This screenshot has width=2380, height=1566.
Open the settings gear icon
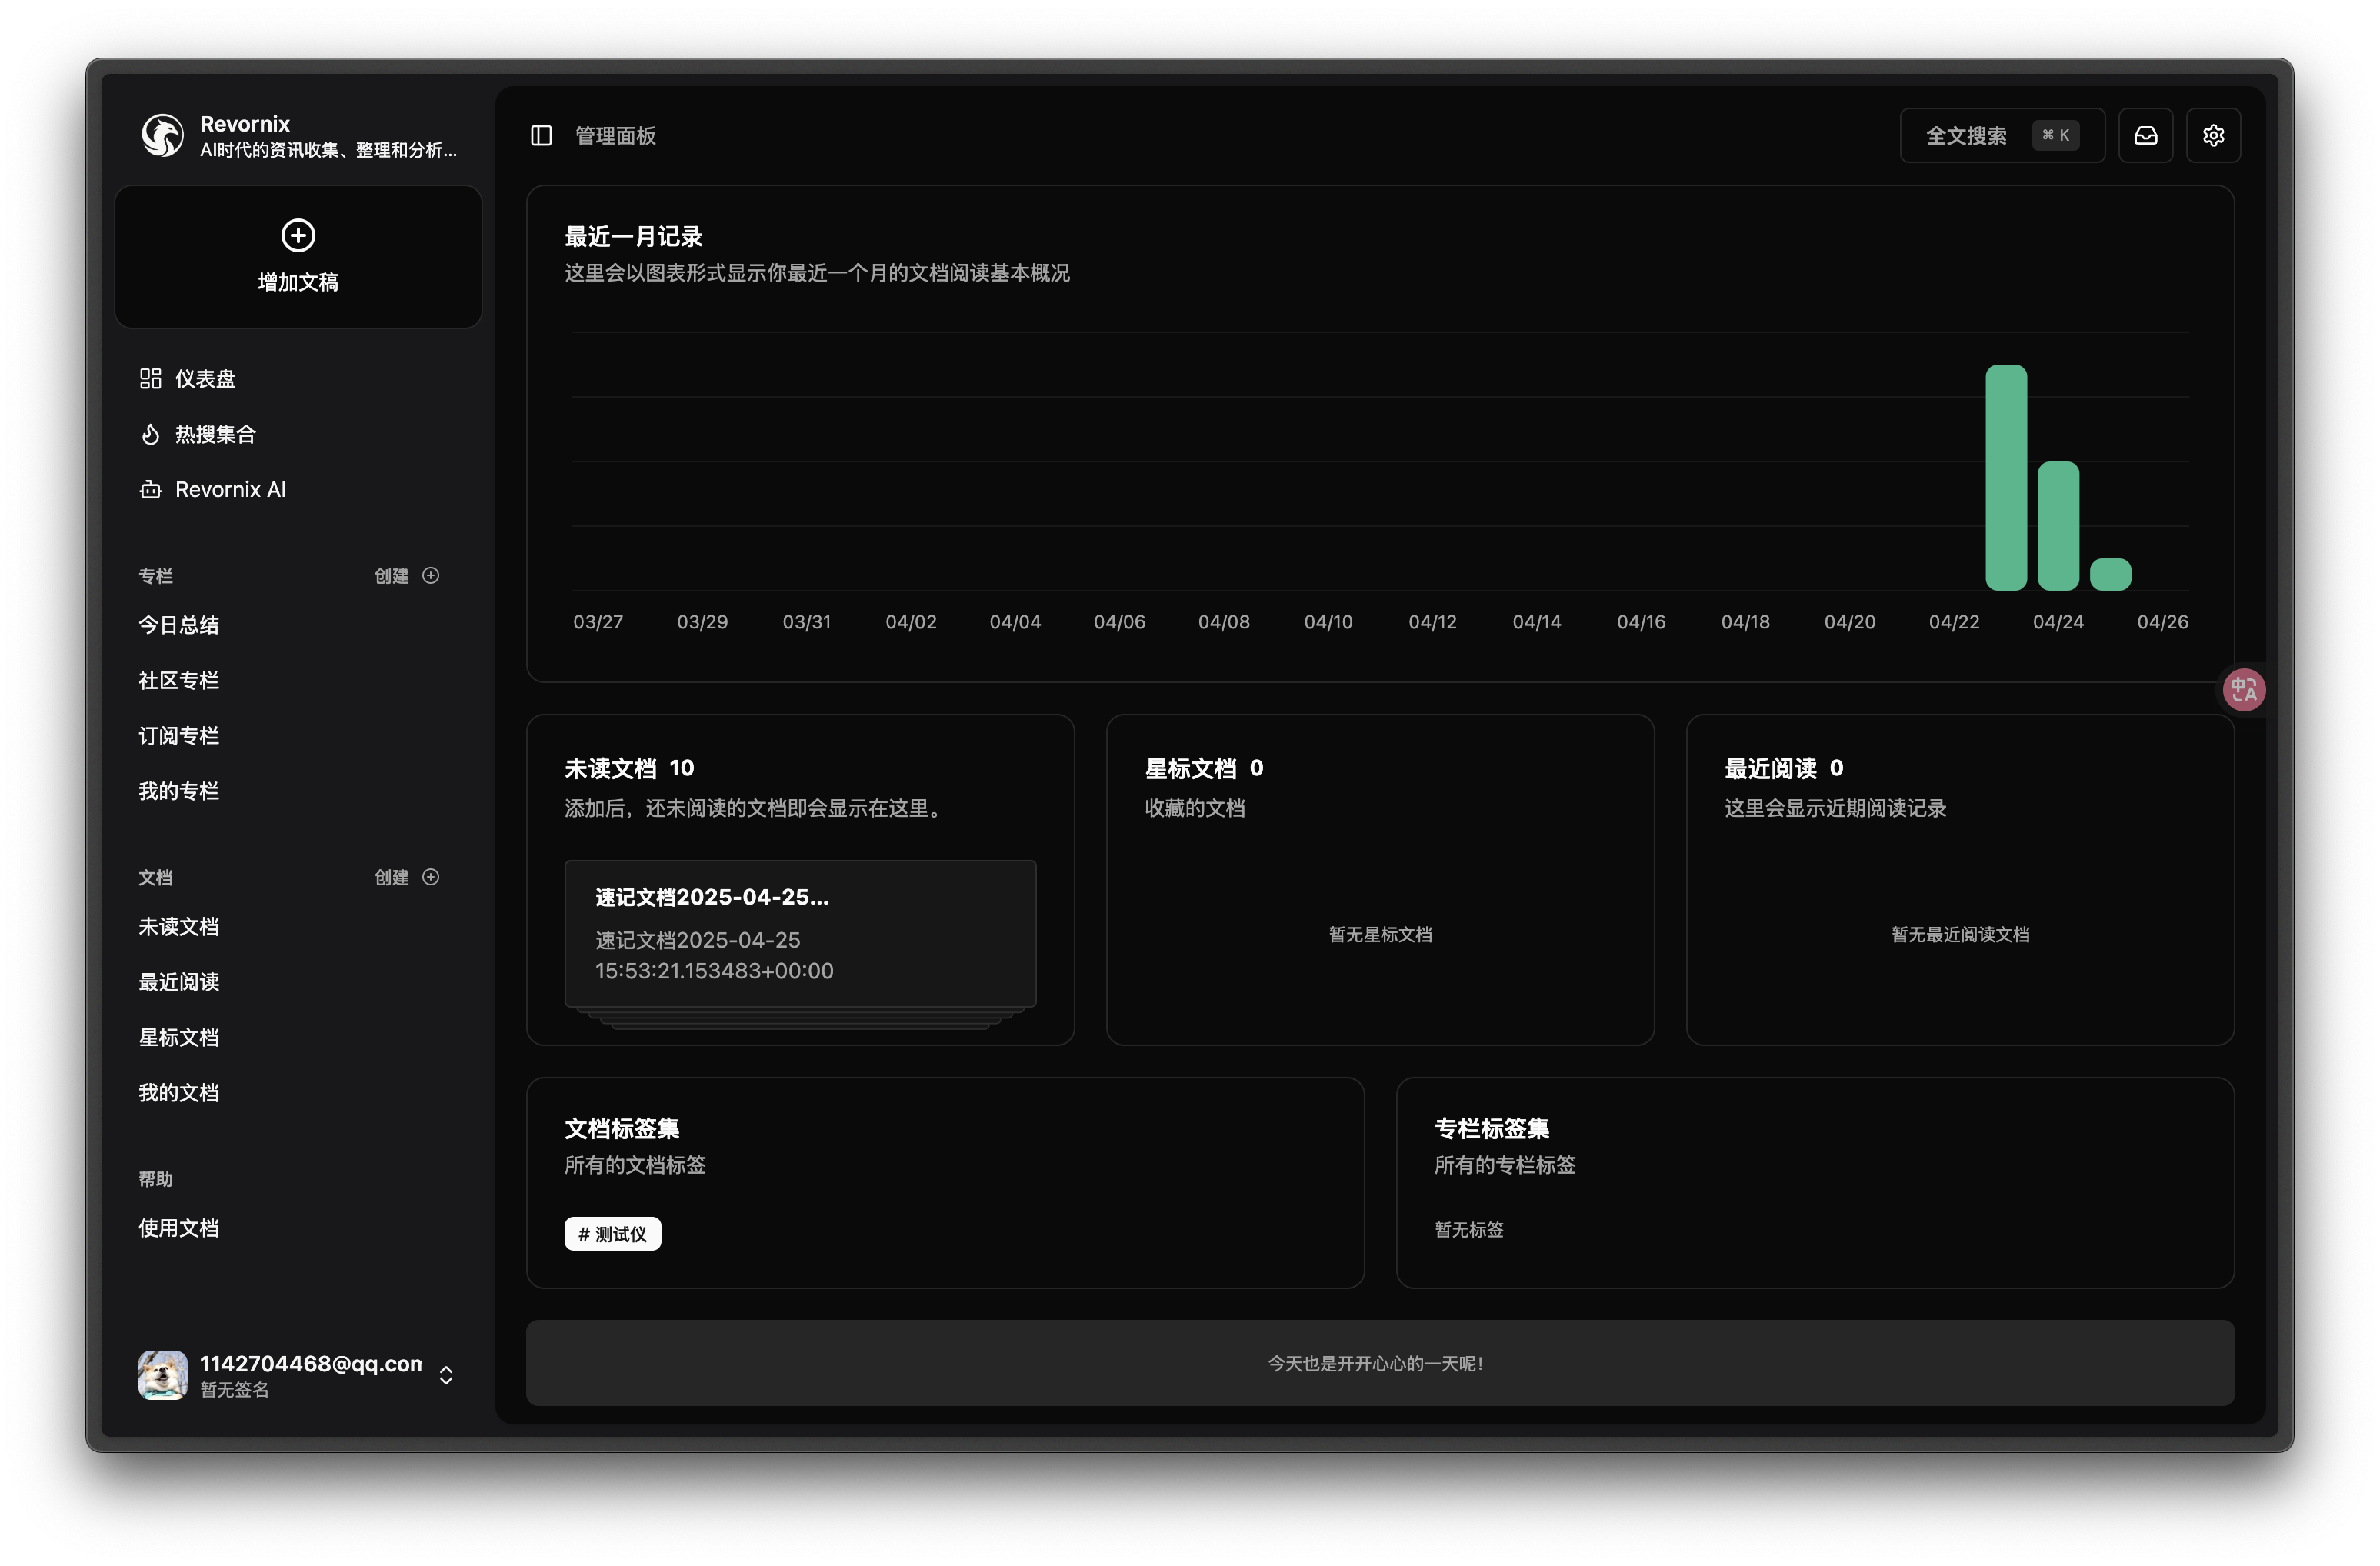coord(2213,135)
